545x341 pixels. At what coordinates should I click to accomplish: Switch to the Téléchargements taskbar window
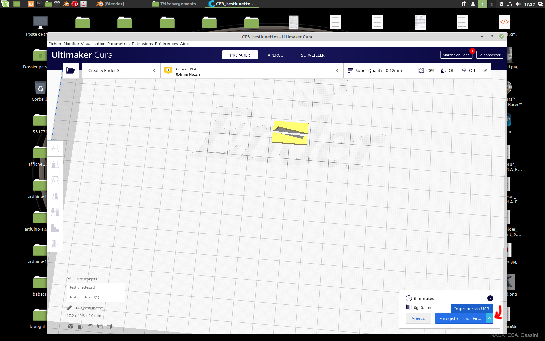point(175,4)
